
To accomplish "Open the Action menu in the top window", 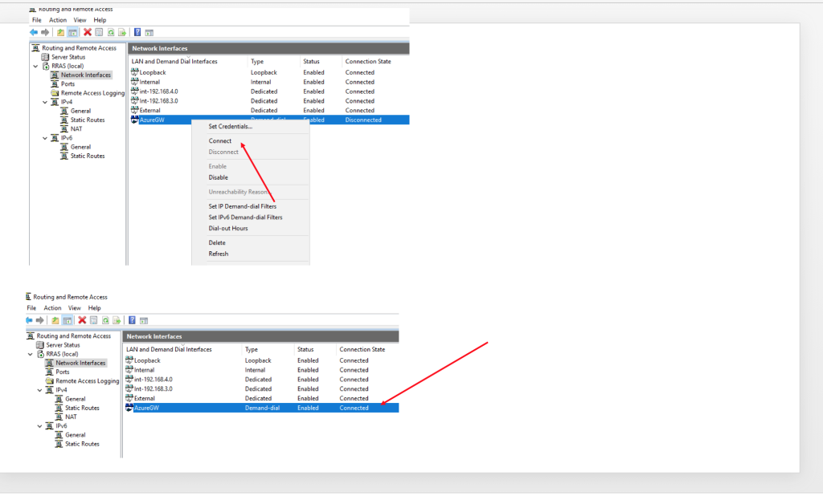I will tap(58, 20).
